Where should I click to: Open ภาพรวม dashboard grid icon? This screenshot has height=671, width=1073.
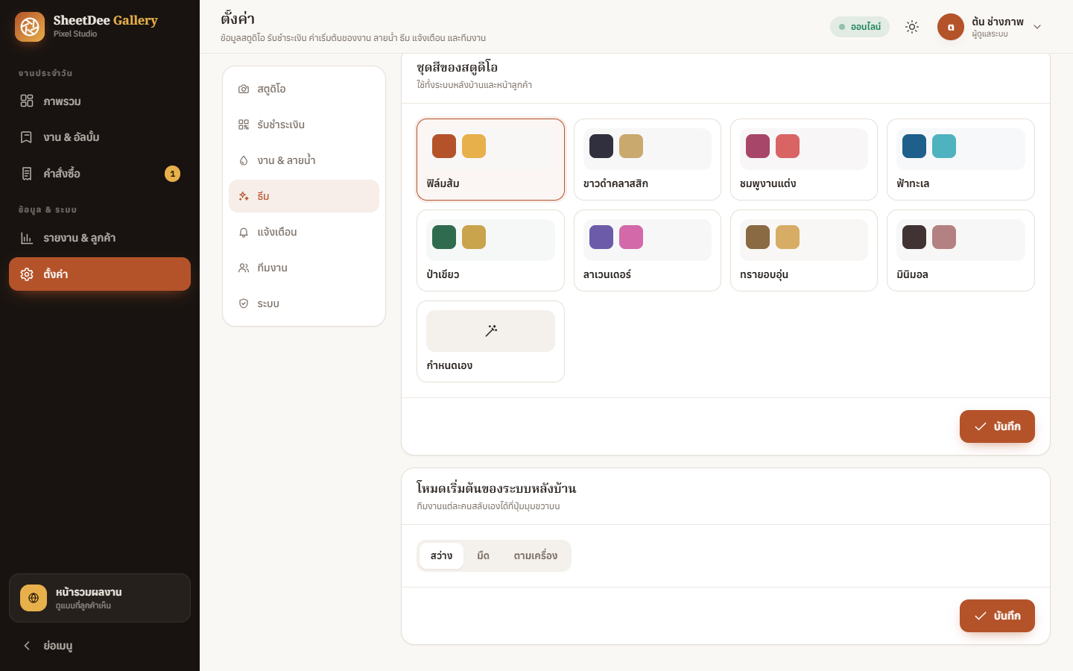27,101
